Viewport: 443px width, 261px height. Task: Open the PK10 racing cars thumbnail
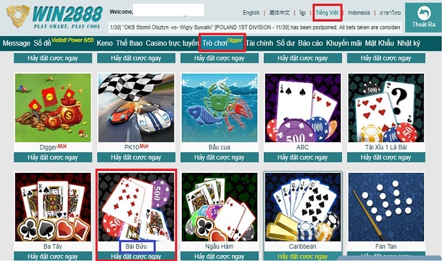[x=136, y=108]
